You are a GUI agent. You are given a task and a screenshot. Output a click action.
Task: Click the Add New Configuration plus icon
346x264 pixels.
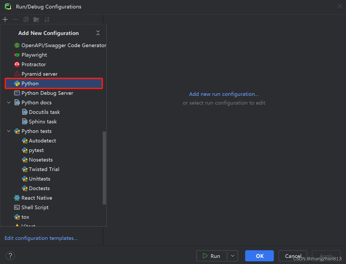(5, 20)
